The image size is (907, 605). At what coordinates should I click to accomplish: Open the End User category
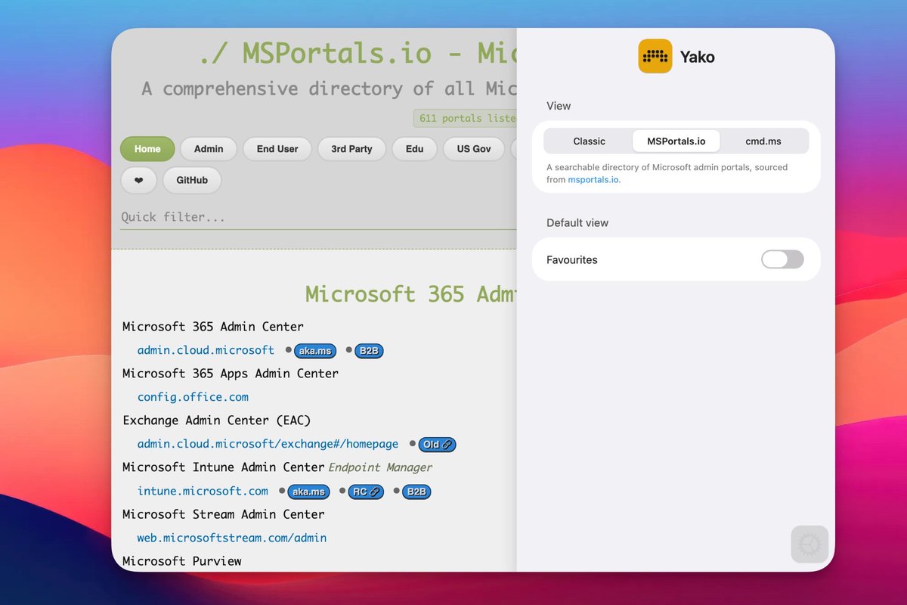coord(277,149)
